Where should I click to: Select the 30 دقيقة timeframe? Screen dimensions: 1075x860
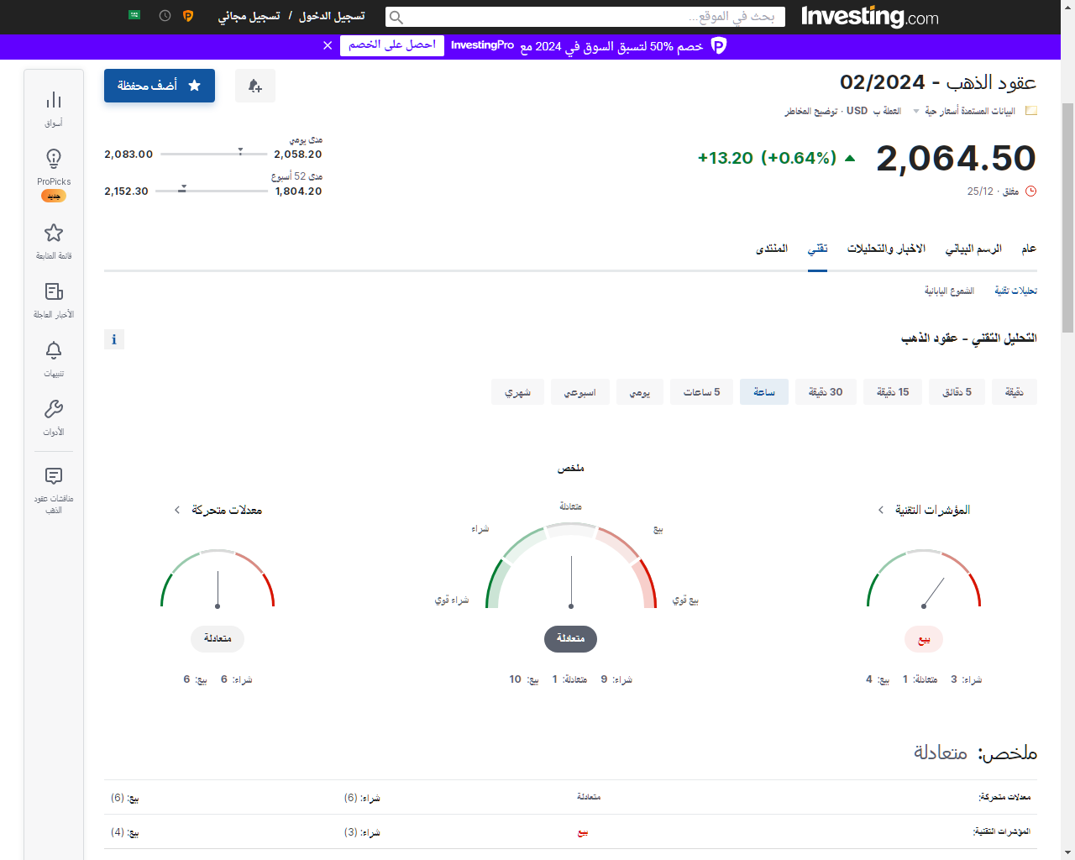(826, 392)
